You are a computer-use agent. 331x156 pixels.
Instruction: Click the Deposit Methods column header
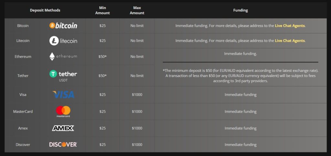[45, 10]
